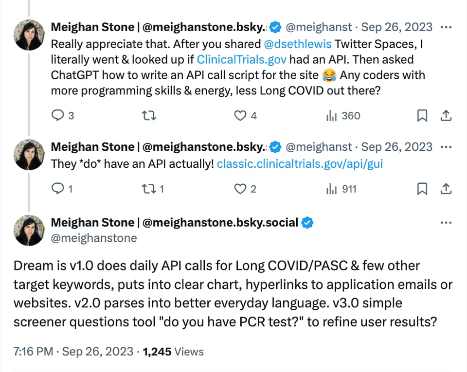The height and width of the screenshot is (372, 467).
Task: Bookmark the classic.clinicaltrials.gov link tweet
Action: [422, 189]
